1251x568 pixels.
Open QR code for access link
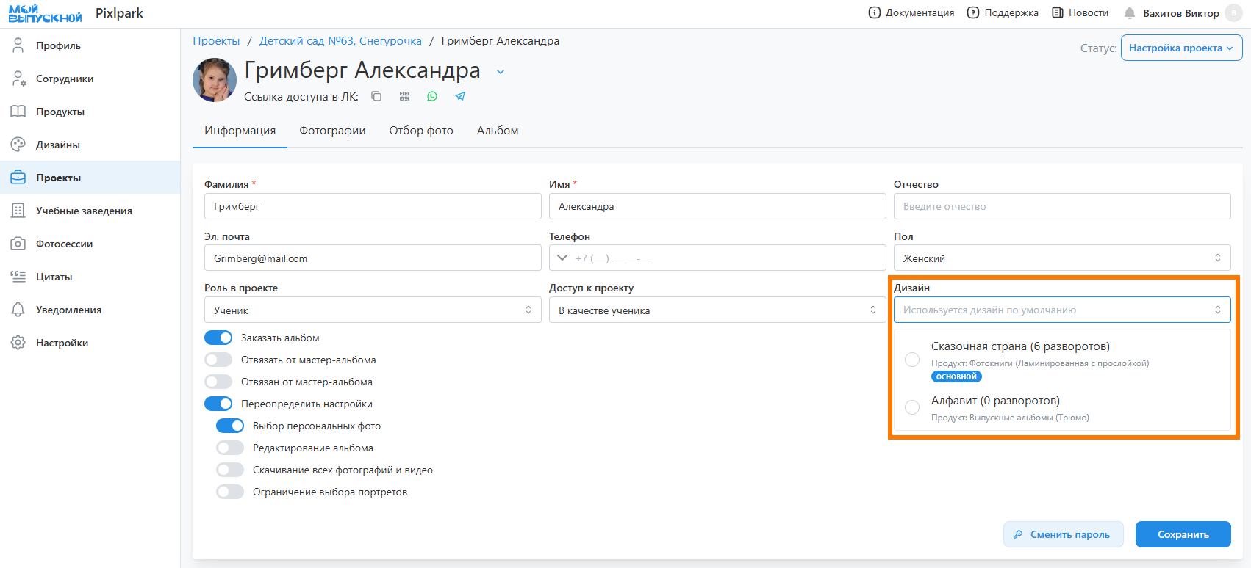[404, 96]
